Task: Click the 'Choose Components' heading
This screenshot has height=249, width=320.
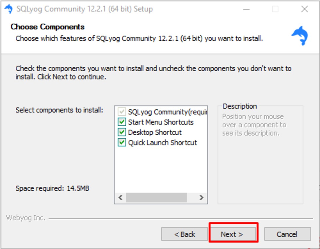Action: tap(47, 27)
